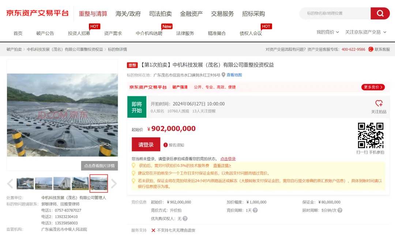This screenshot has width=395, height=236.
Task: Click the 点击查看图片详情 button
Action: [x=99, y=166]
